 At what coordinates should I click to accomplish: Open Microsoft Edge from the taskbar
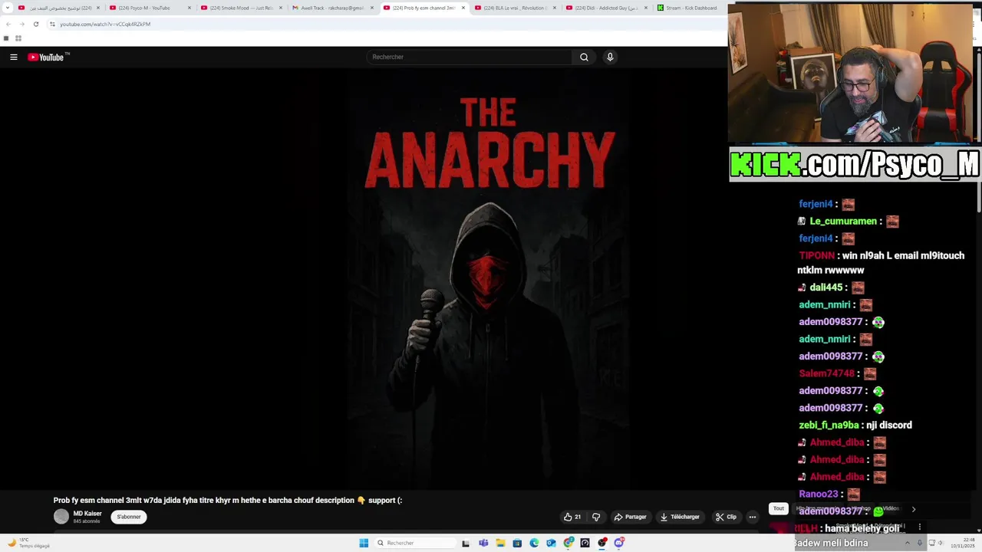click(534, 543)
